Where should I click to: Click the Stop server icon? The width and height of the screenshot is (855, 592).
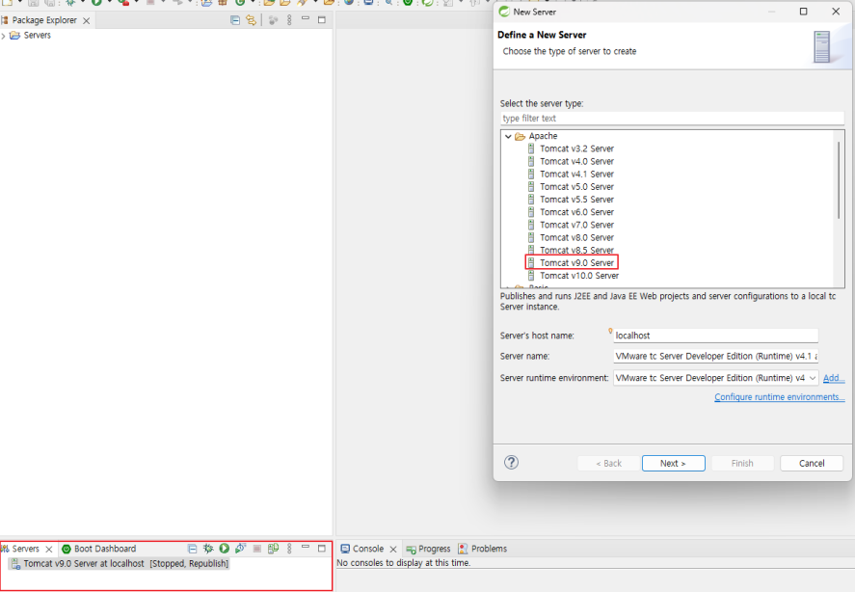(256, 549)
